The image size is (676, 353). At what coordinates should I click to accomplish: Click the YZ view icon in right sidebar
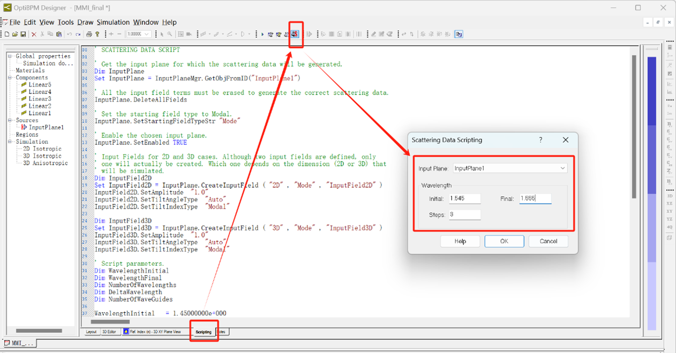click(x=670, y=219)
